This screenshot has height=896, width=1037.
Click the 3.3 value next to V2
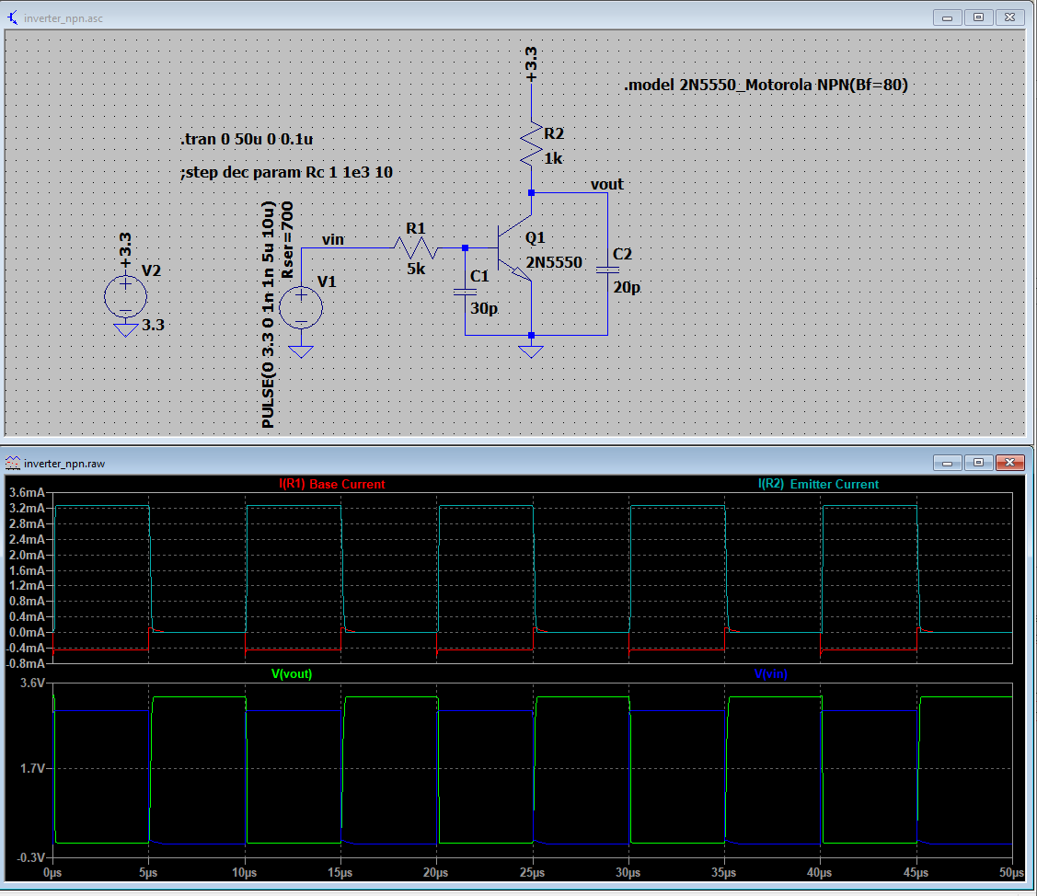[x=154, y=326]
